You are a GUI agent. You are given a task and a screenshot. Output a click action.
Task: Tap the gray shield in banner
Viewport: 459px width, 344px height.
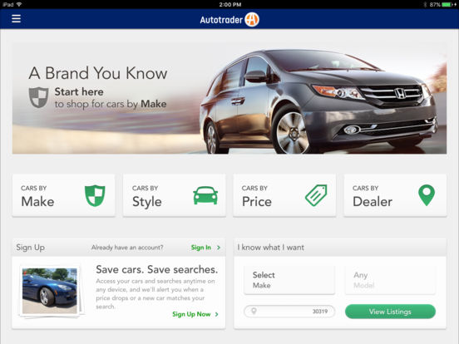[38, 97]
